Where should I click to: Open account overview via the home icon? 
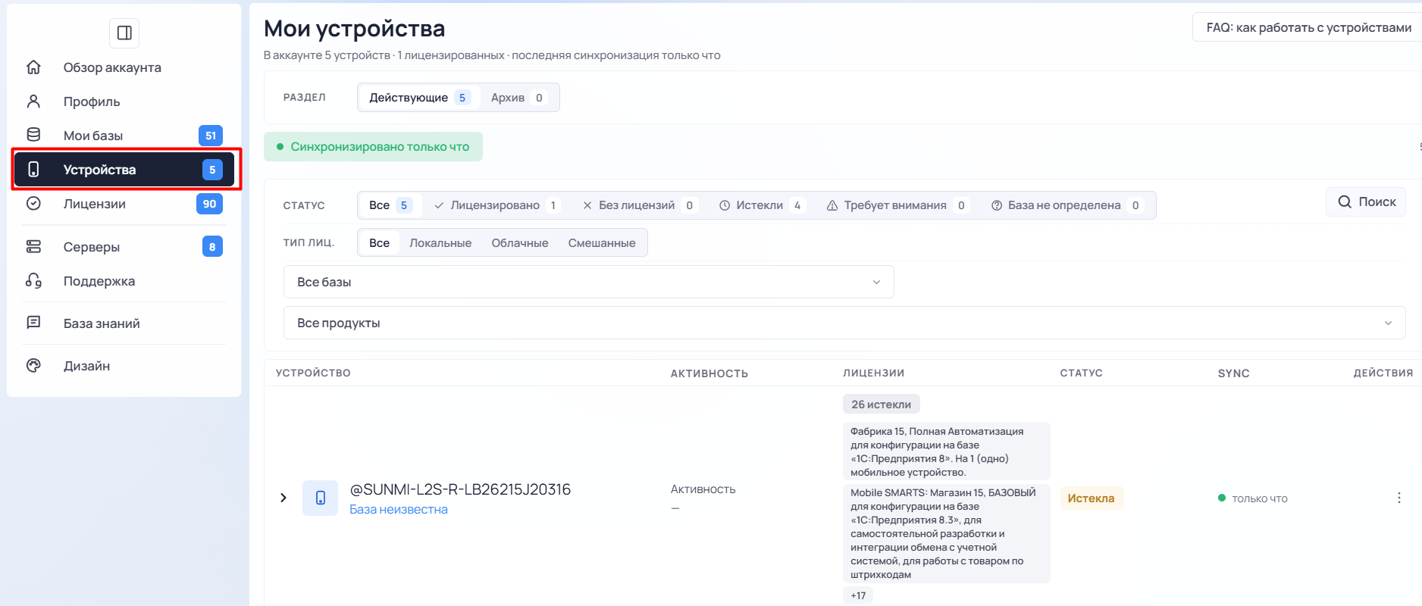(x=33, y=67)
